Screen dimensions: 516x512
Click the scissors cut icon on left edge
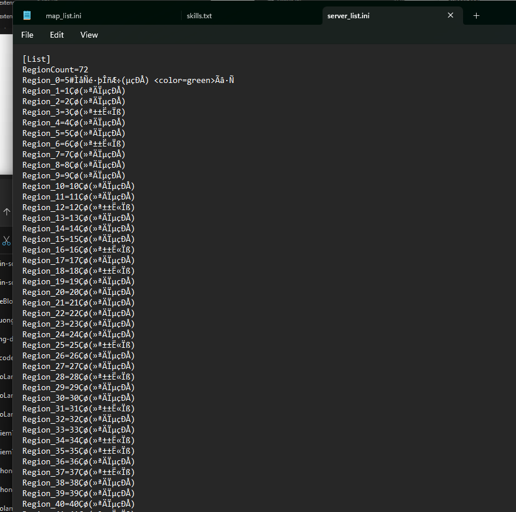[6, 241]
